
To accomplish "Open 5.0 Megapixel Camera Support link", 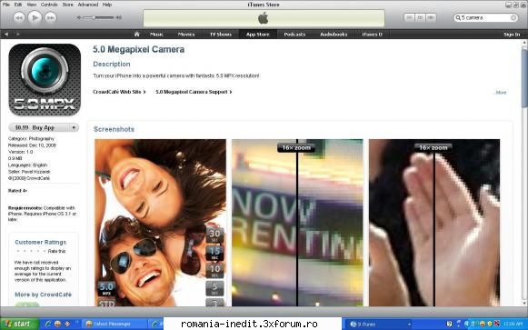I will coord(194,92).
